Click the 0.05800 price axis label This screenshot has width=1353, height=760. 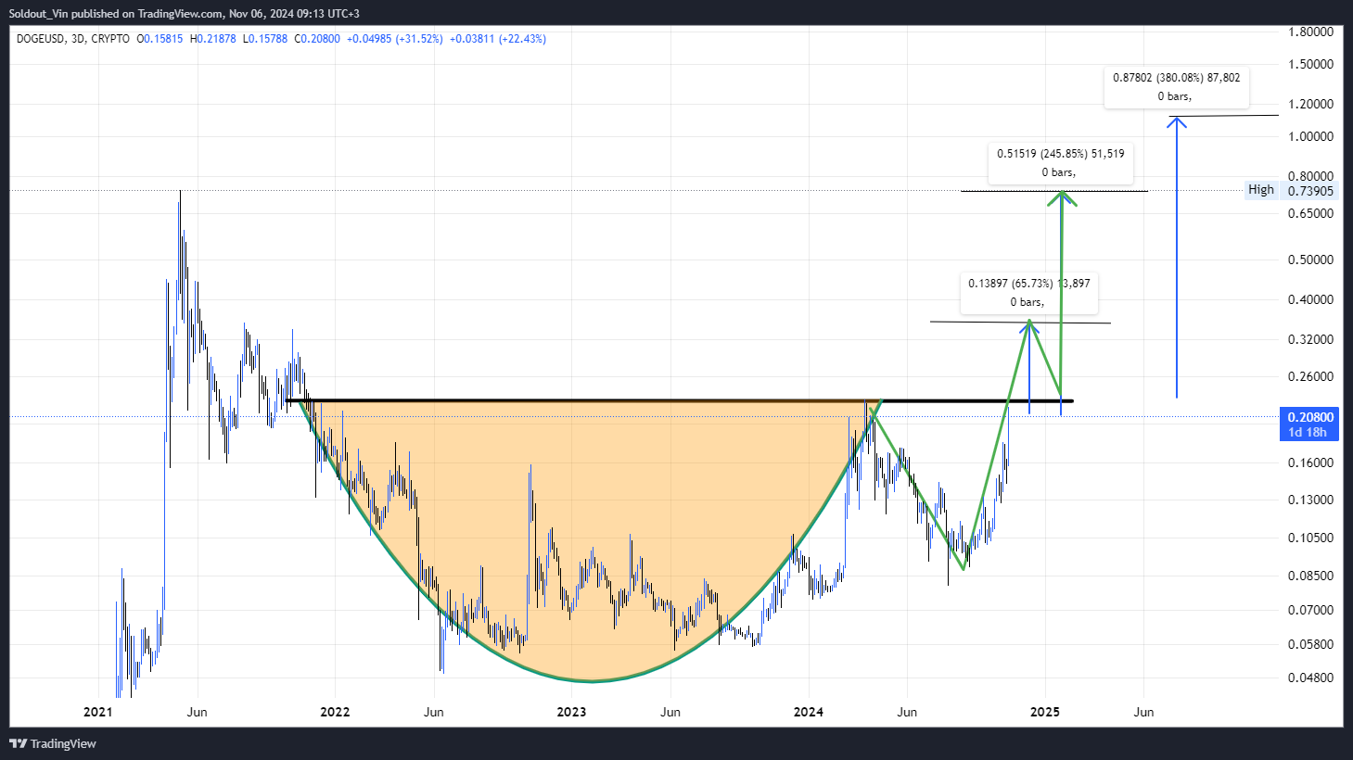pos(1310,644)
